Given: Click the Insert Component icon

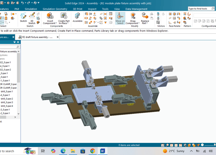Looking at the screenshot, I should pyautogui.click(x=50, y=16).
